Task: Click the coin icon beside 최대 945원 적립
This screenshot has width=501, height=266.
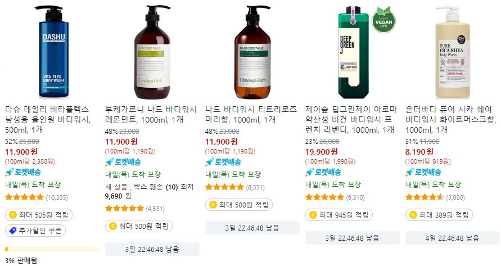Action: tap(313, 215)
